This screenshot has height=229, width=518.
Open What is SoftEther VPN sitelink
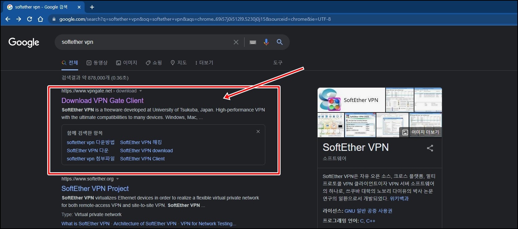[x=86, y=224]
